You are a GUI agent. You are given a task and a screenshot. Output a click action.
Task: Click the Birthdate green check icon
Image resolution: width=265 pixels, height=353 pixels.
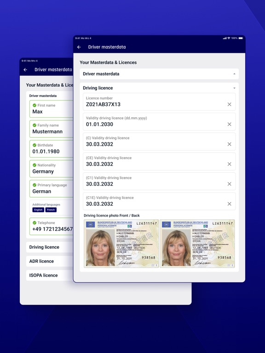pyautogui.click(x=35, y=145)
